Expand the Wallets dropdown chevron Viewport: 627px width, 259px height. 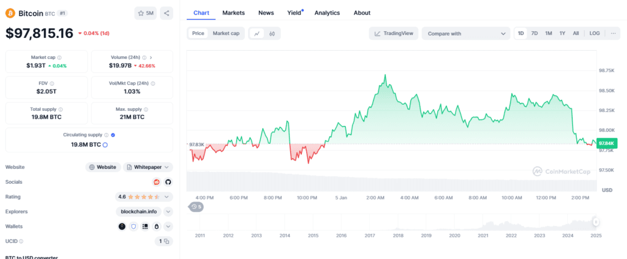168,226
